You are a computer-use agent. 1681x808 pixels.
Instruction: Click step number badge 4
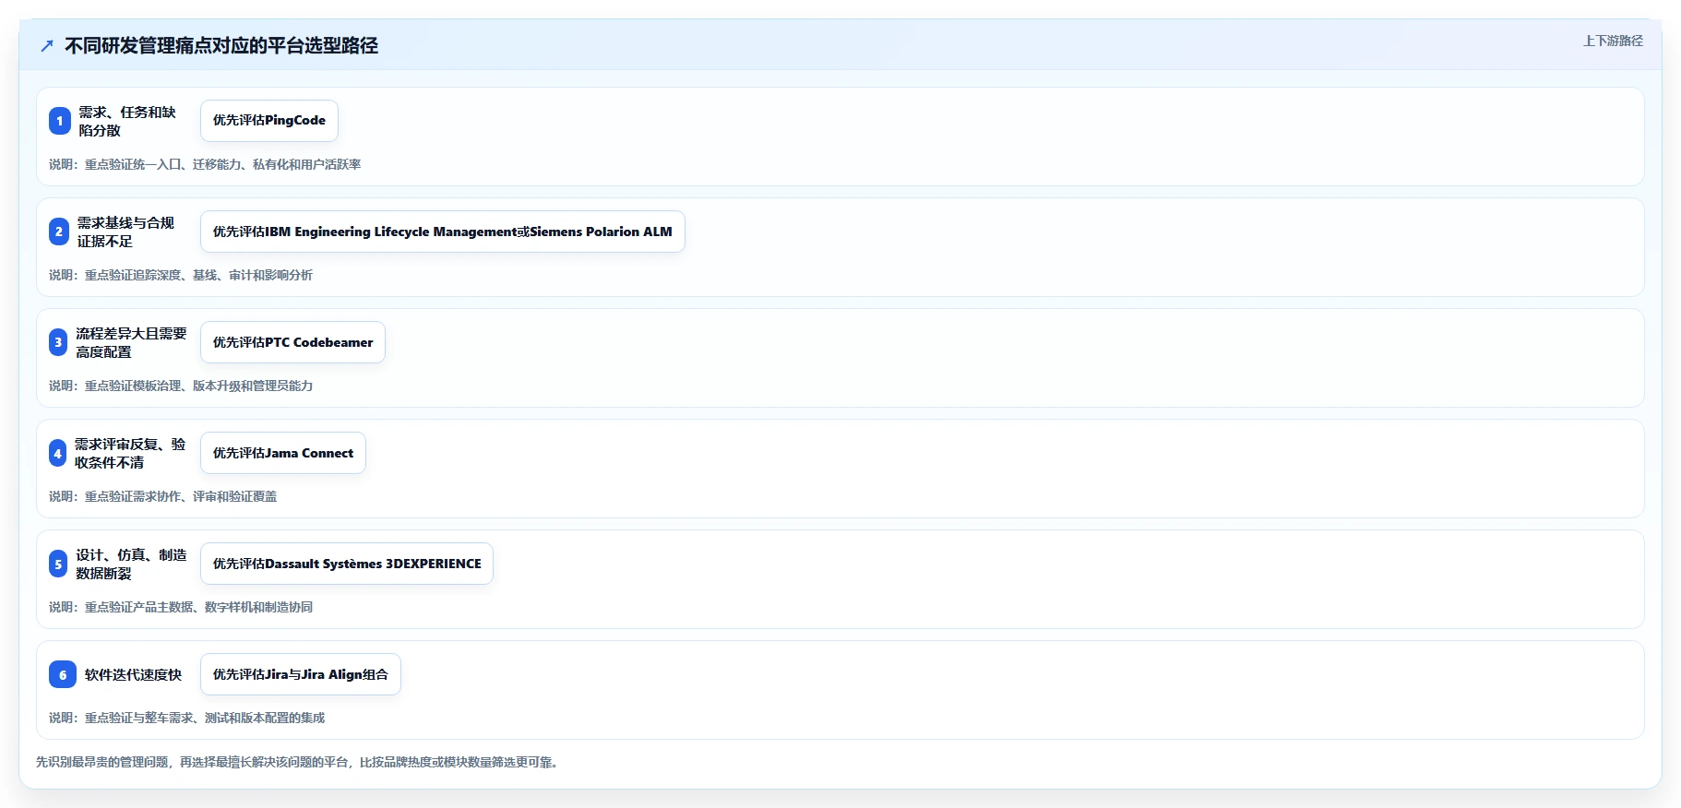[x=57, y=453]
